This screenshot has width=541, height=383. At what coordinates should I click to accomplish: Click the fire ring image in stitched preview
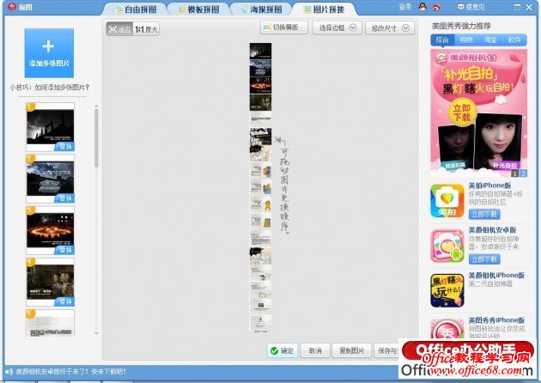click(260, 85)
